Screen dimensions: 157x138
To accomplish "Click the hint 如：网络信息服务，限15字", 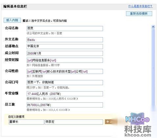I will [x=43, y=65].
